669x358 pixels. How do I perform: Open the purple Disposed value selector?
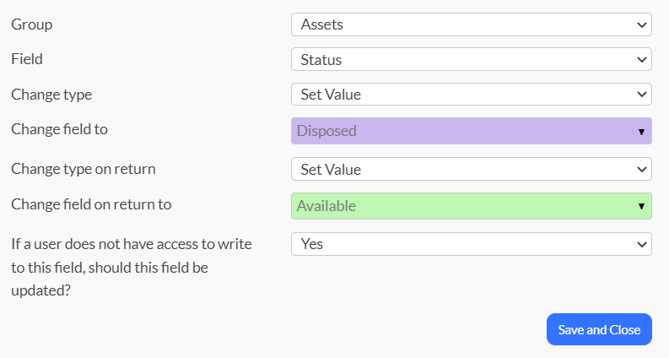[x=472, y=131]
